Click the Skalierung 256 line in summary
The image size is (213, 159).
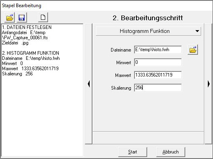point(17,74)
